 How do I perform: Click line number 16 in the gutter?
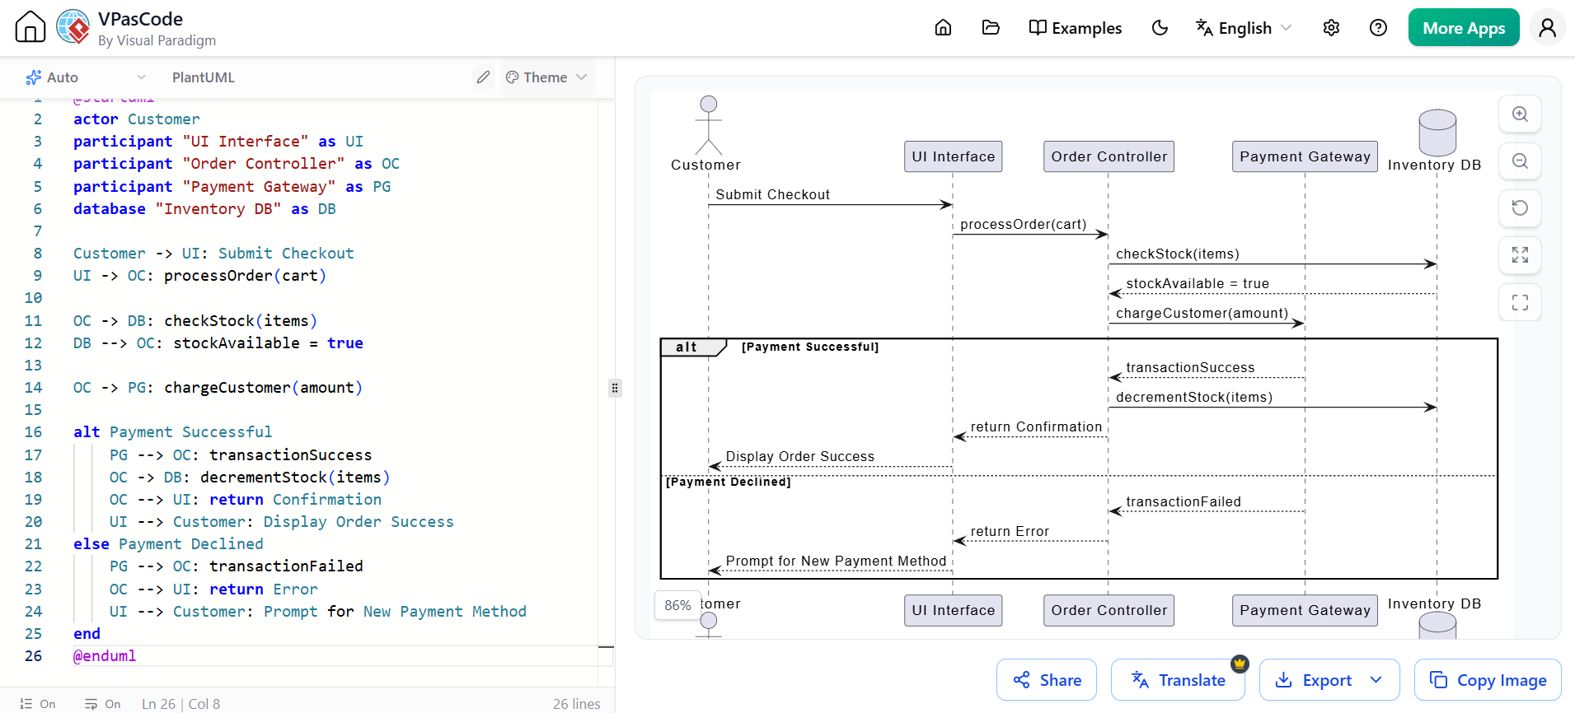pos(33,432)
